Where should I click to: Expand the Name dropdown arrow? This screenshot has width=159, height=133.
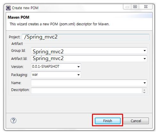145,83
